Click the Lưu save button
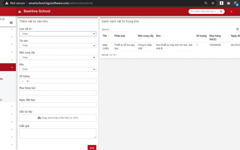The image size is (240, 150). (92, 148)
